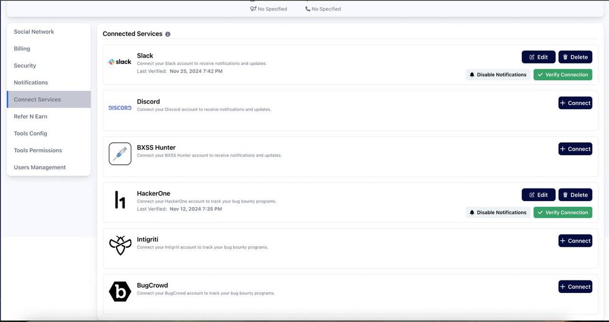Click Slack's Nov 25, 2024 verified date
This screenshot has height=322, width=609.
click(x=196, y=71)
